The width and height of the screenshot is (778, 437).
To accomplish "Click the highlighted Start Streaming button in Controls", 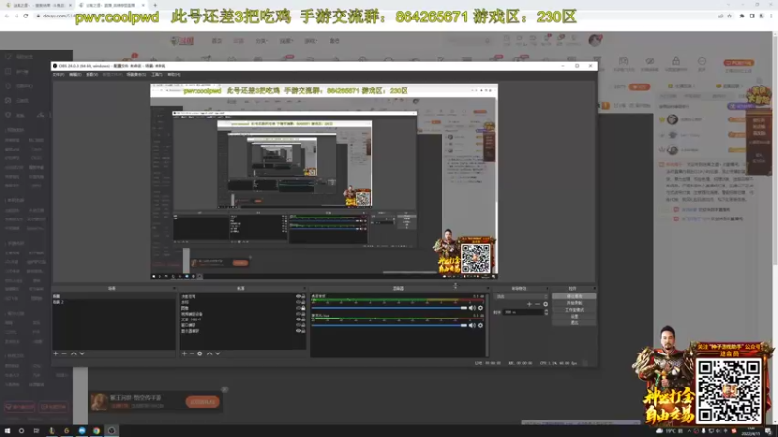I will click(574, 296).
